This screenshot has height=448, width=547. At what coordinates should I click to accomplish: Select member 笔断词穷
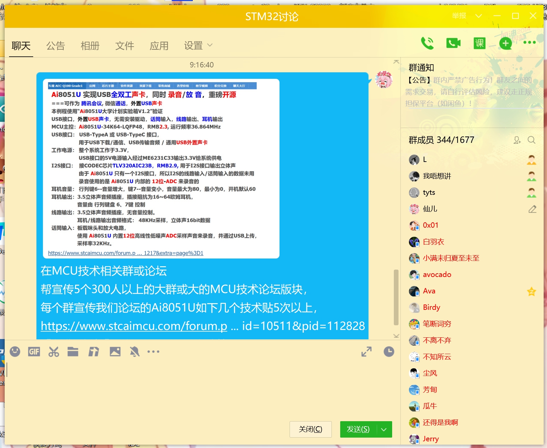(437, 324)
